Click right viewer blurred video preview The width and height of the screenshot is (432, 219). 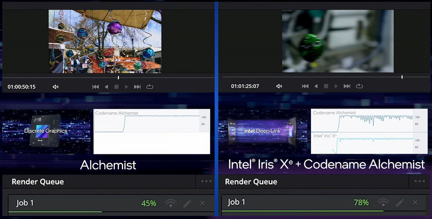tap(338, 41)
